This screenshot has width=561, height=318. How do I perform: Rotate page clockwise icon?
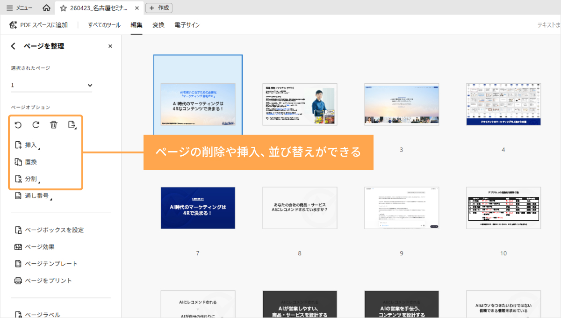click(36, 125)
